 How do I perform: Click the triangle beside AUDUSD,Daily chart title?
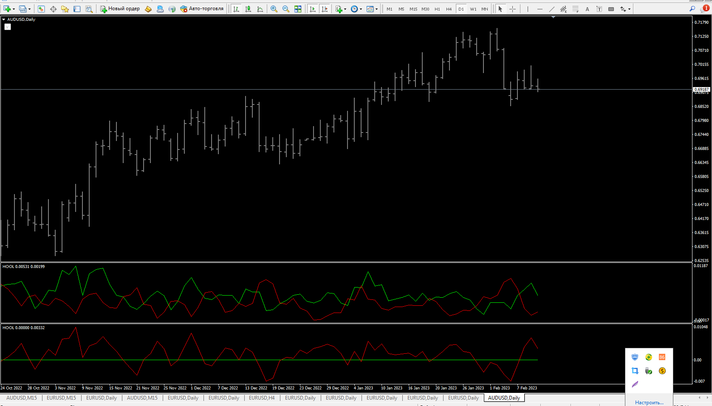click(4, 20)
